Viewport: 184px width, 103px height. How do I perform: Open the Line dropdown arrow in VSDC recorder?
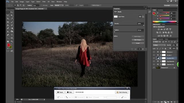coord(73,97)
